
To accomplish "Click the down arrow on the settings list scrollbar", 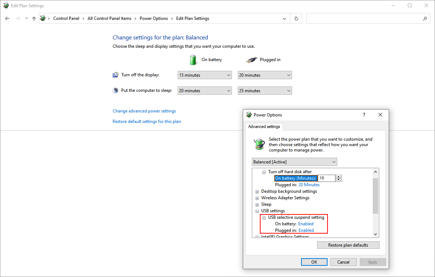I will point(375,234).
